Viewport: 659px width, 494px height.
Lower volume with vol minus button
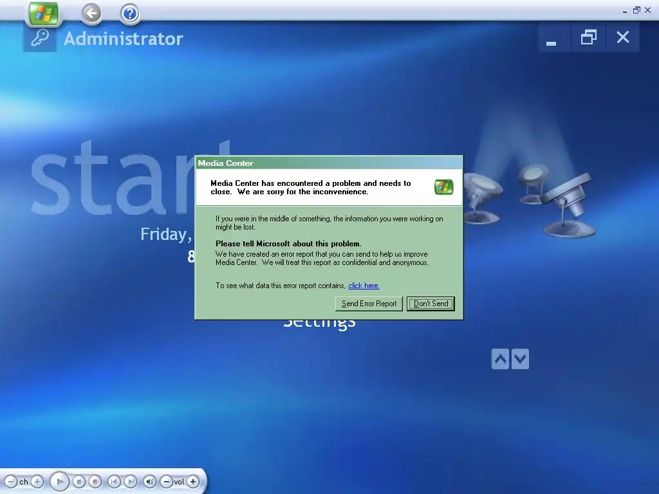[x=167, y=481]
